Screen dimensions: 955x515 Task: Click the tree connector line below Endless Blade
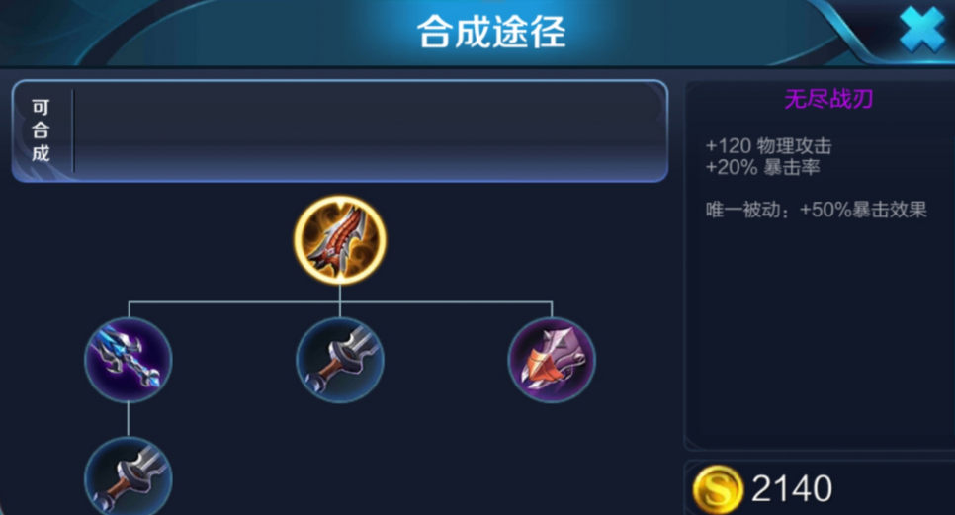coord(340,293)
